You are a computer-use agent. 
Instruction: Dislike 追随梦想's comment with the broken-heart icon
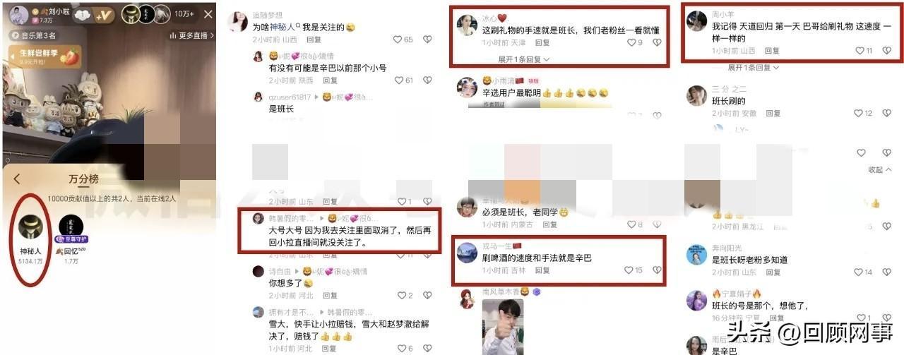427,40
